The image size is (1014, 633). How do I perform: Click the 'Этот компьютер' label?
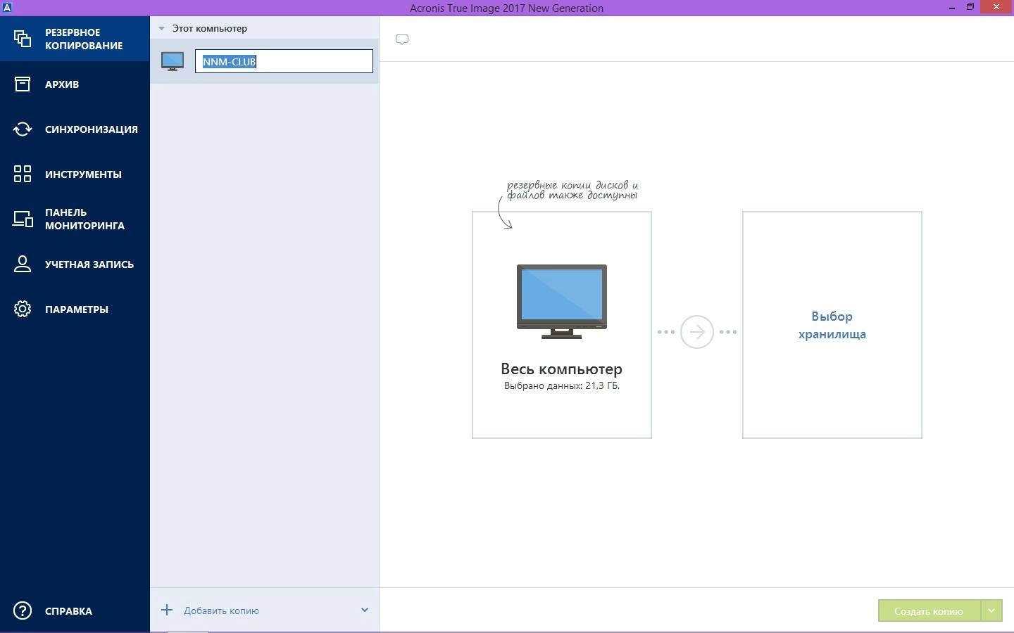point(210,29)
